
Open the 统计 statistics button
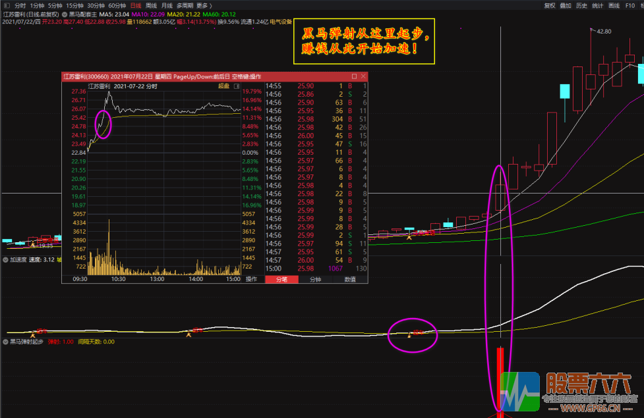click(x=598, y=6)
